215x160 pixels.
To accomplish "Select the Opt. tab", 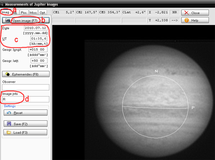I will coord(42,12).
